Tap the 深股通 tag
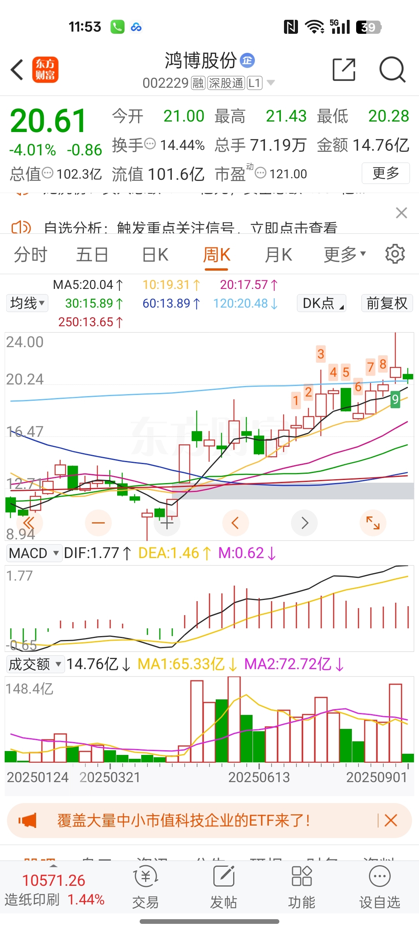This screenshot has width=419, height=932. 226,83
